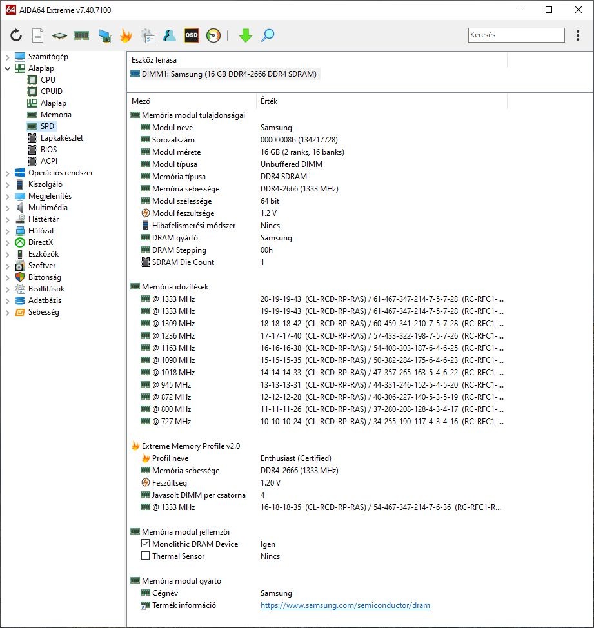The height and width of the screenshot is (628, 594).
Task: Open the Report page icon
Action: point(37,35)
